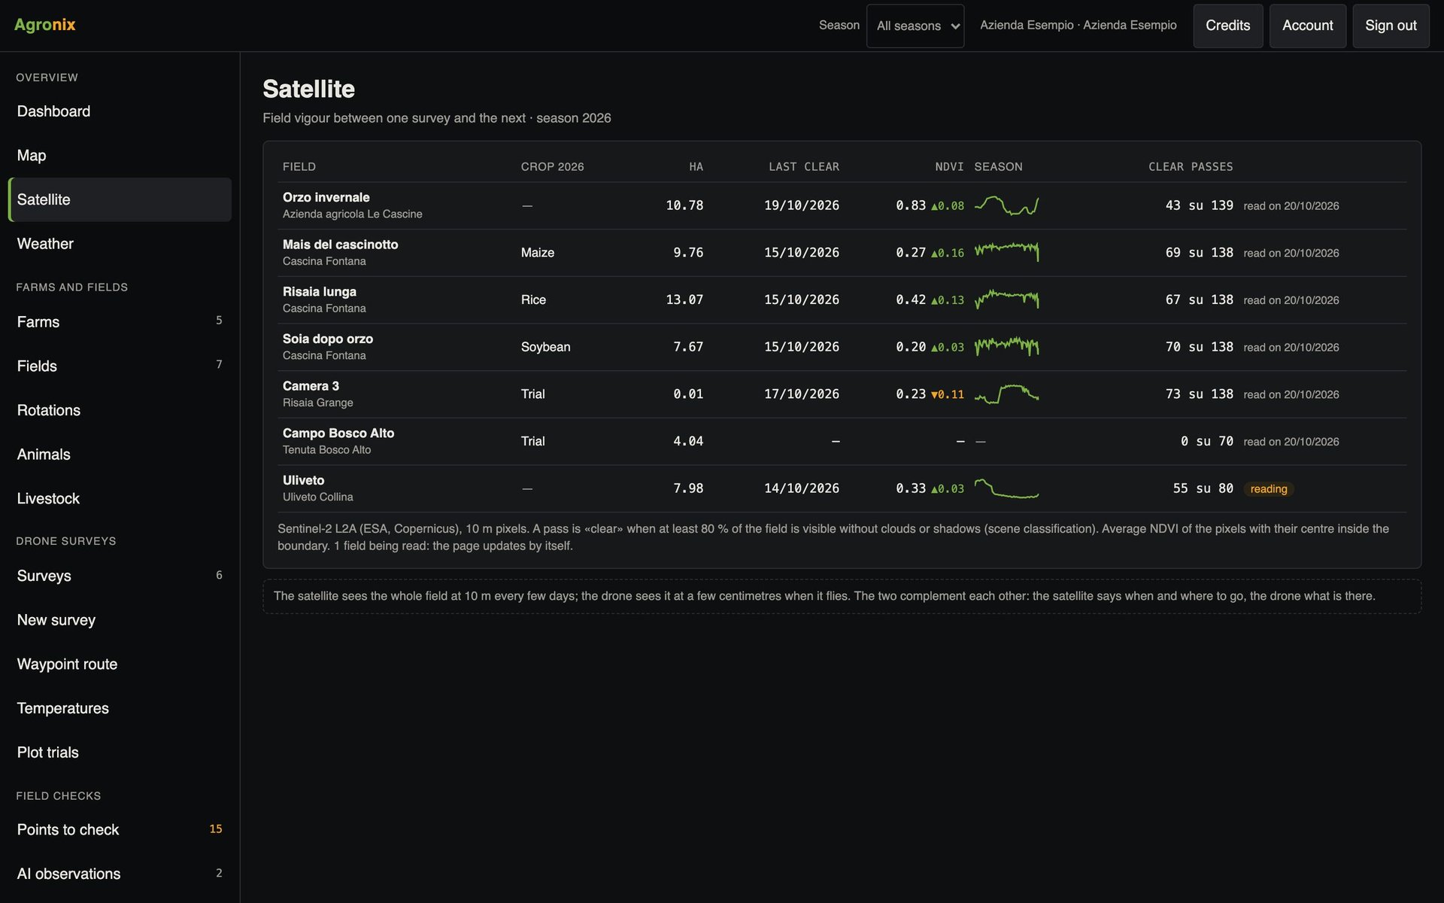Open Points to check list
Image resolution: width=1444 pixels, height=903 pixels.
click(120, 830)
